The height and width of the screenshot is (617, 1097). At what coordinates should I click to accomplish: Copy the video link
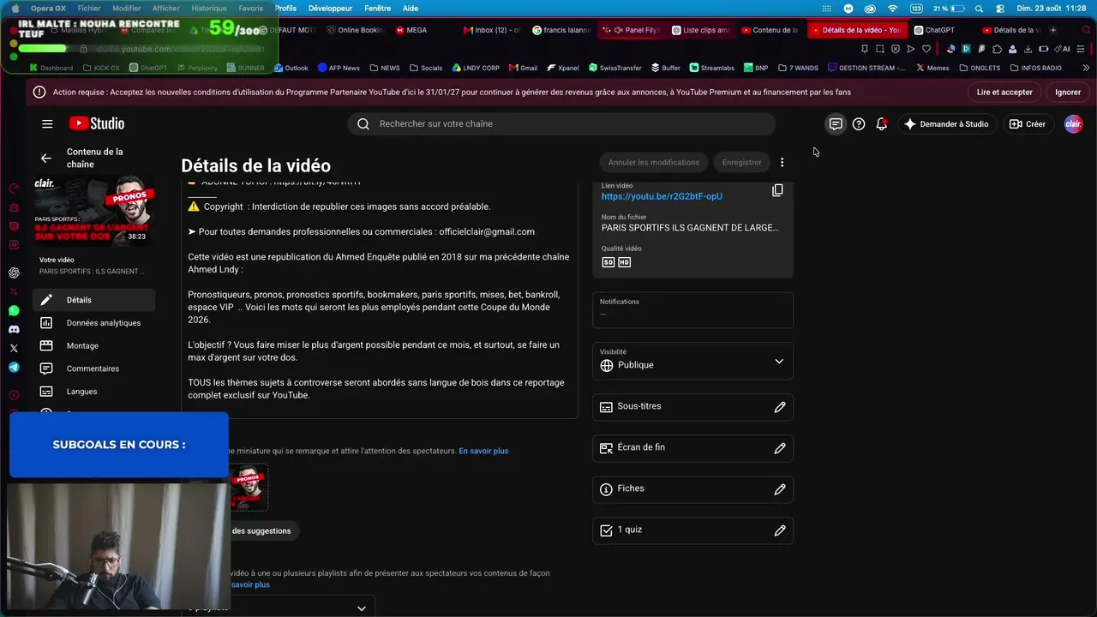(777, 190)
